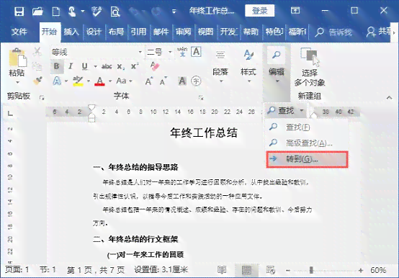Image resolution: width=399 pixels, height=278 pixels.
Task: Expand the font color dropdown arrow
Action: [x=110, y=81]
